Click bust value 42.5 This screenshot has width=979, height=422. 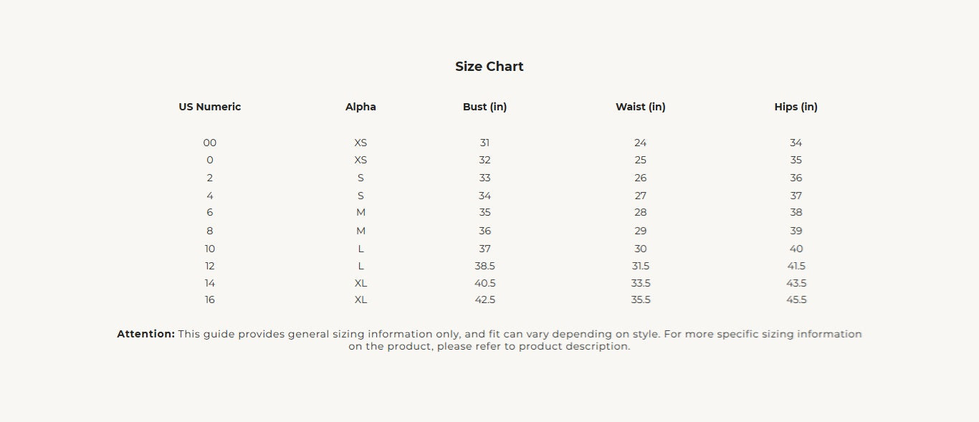pos(485,299)
